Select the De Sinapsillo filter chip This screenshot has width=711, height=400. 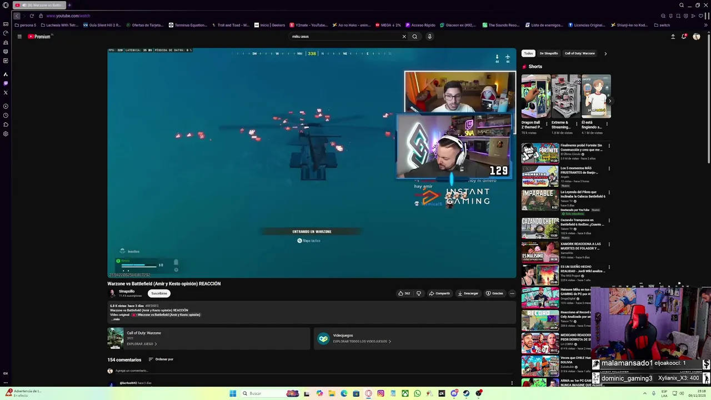[549, 53]
